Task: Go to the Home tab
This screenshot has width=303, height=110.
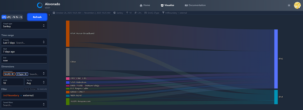Action: 145,5
